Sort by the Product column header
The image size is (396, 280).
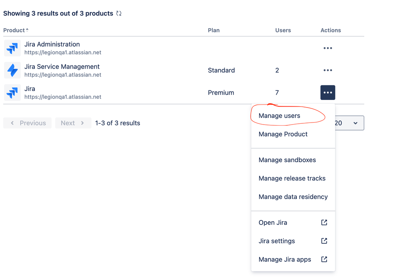(16, 30)
